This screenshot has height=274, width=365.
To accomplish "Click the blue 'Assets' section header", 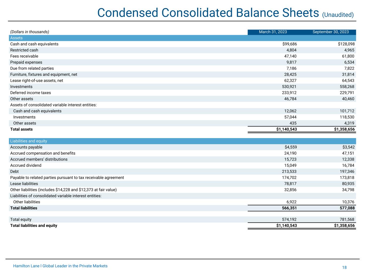I will (17, 38).
